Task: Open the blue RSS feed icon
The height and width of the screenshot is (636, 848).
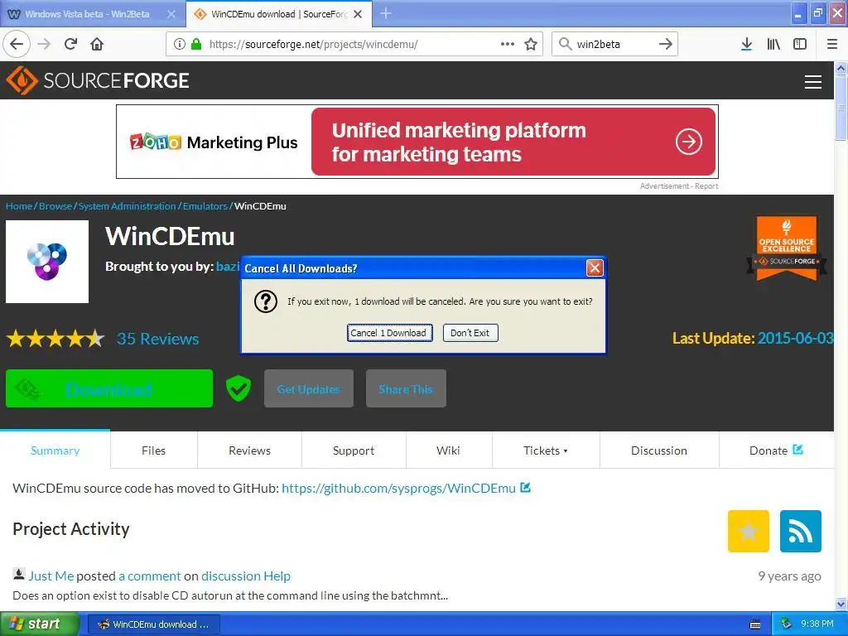Action: [801, 531]
